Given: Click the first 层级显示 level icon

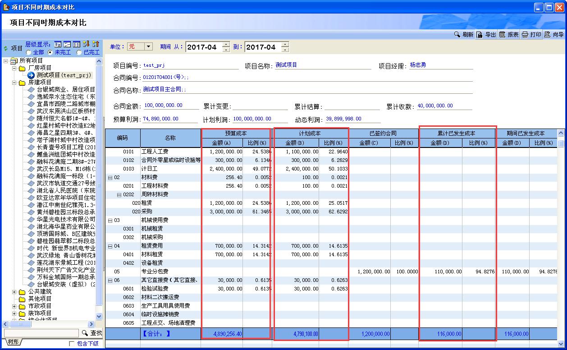Looking at the screenshot, I should tap(58, 44).
